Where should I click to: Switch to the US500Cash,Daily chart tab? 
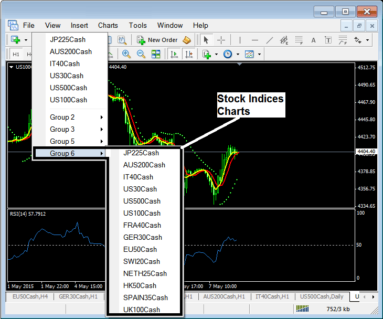tap(322, 296)
